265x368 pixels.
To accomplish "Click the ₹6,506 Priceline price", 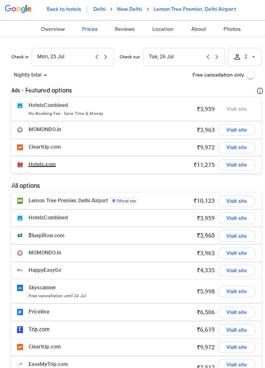I will pos(206,312).
